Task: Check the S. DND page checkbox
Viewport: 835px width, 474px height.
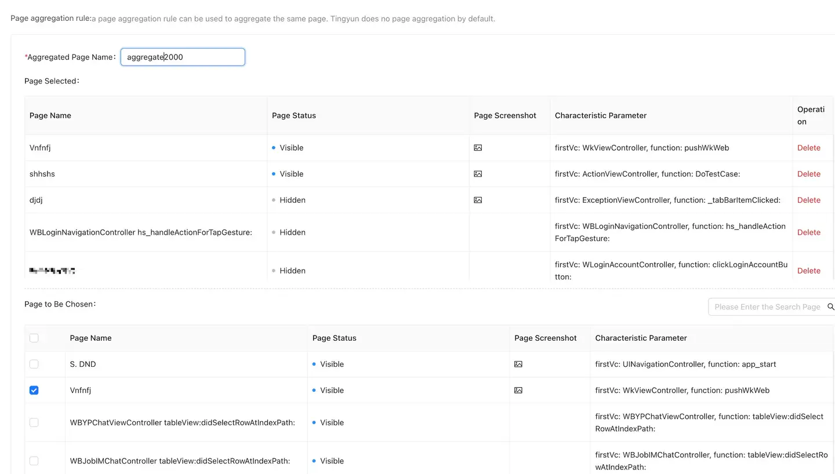Action: click(x=34, y=364)
